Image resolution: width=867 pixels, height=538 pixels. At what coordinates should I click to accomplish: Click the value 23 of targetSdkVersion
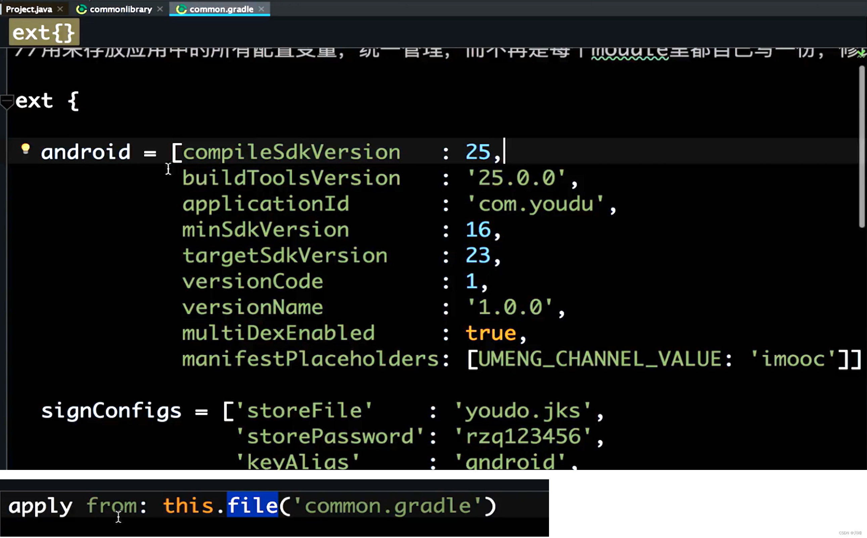[478, 256]
